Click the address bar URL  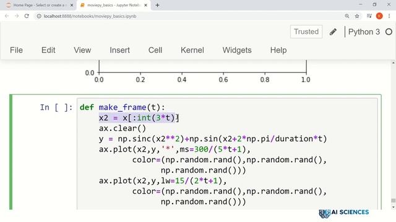(90, 16)
